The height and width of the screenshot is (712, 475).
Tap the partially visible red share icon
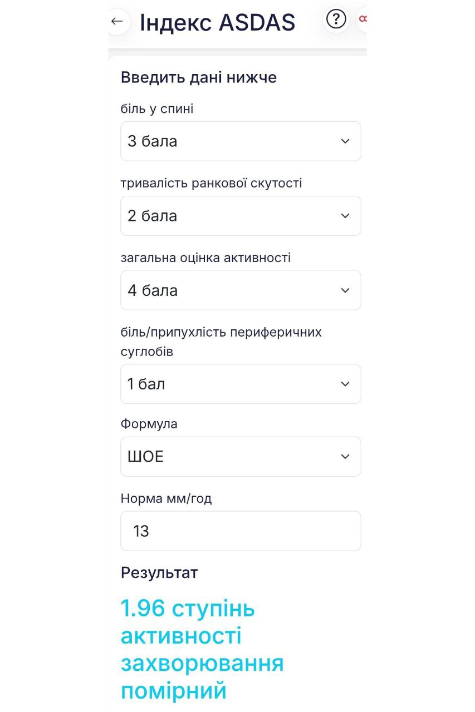[363, 20]
